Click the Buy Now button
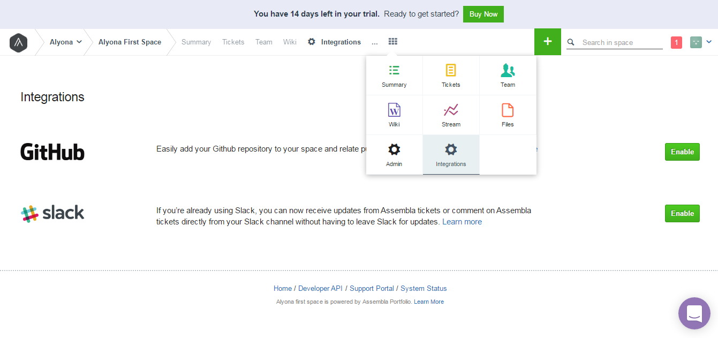Viewport: 718px width, 338px height. 483,14
